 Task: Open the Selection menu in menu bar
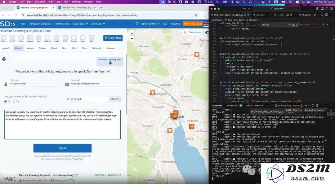tap(40, 2)
